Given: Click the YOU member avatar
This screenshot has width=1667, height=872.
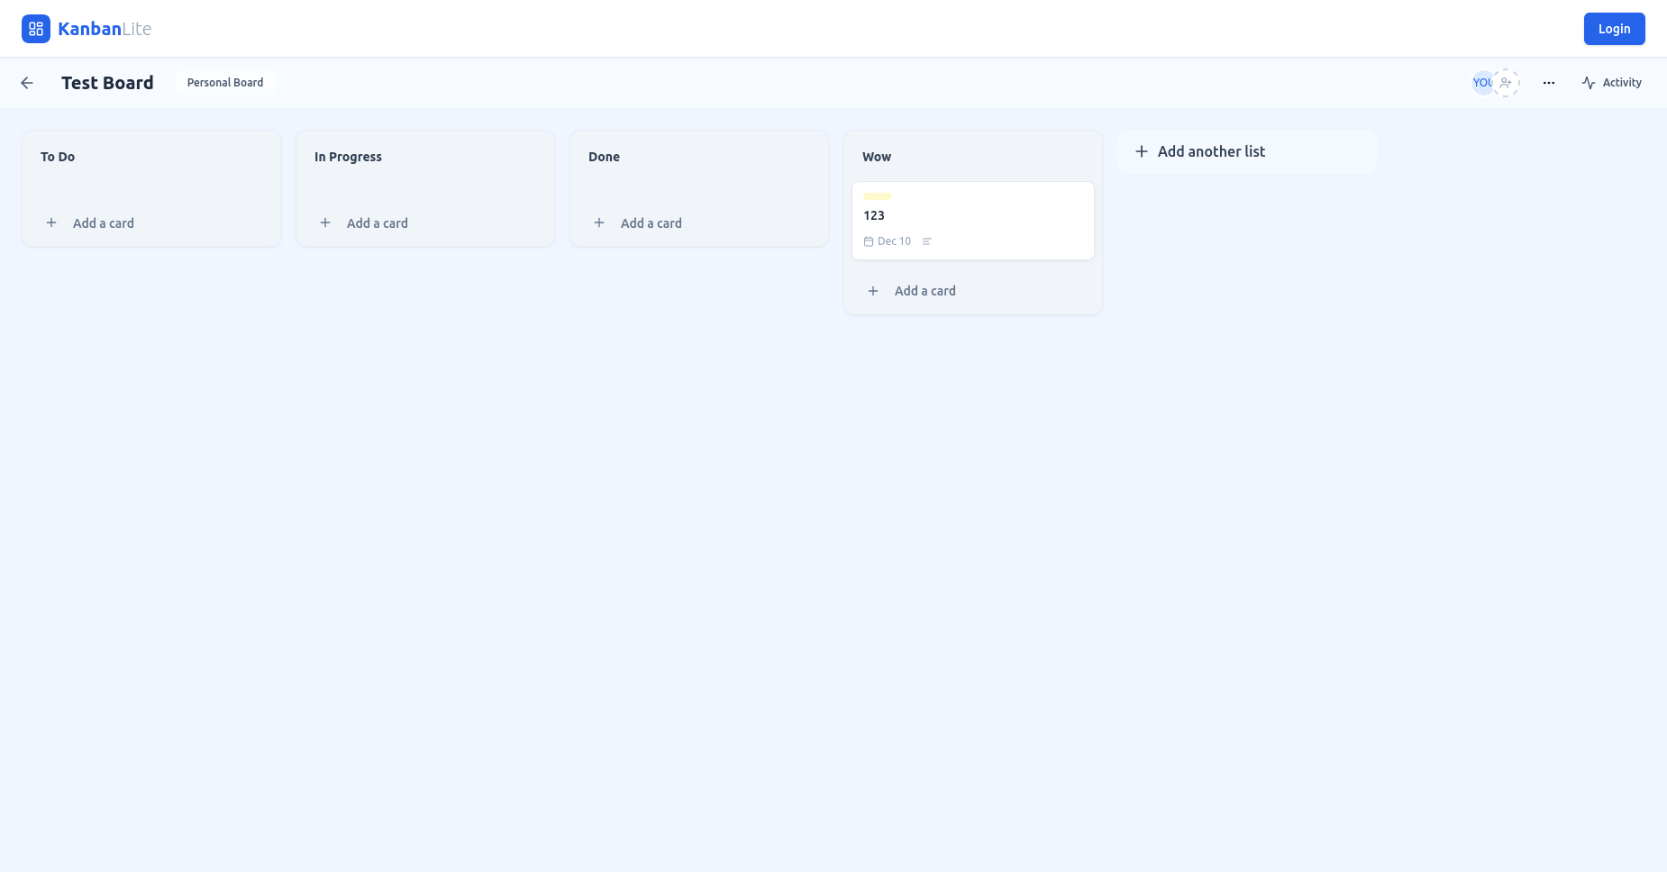Looking at the screenshot, I should point(1481,83).
